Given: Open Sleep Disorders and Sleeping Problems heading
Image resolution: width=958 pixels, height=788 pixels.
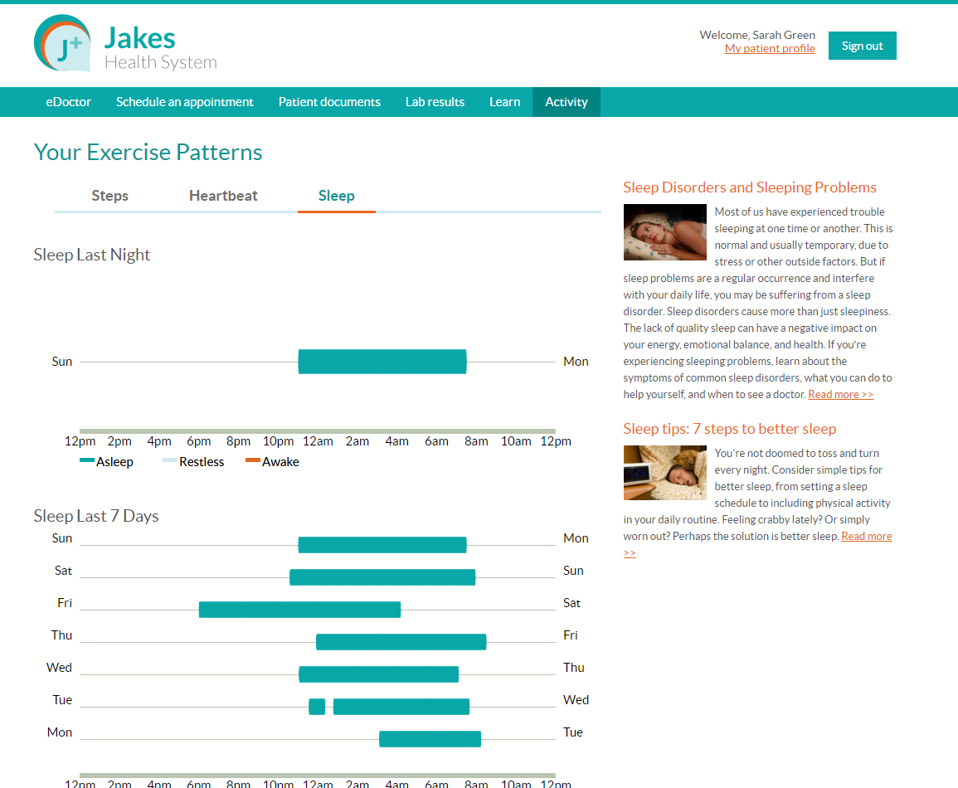Looking at the screenshot, I should pyautogui.click(x=750, y=187).
